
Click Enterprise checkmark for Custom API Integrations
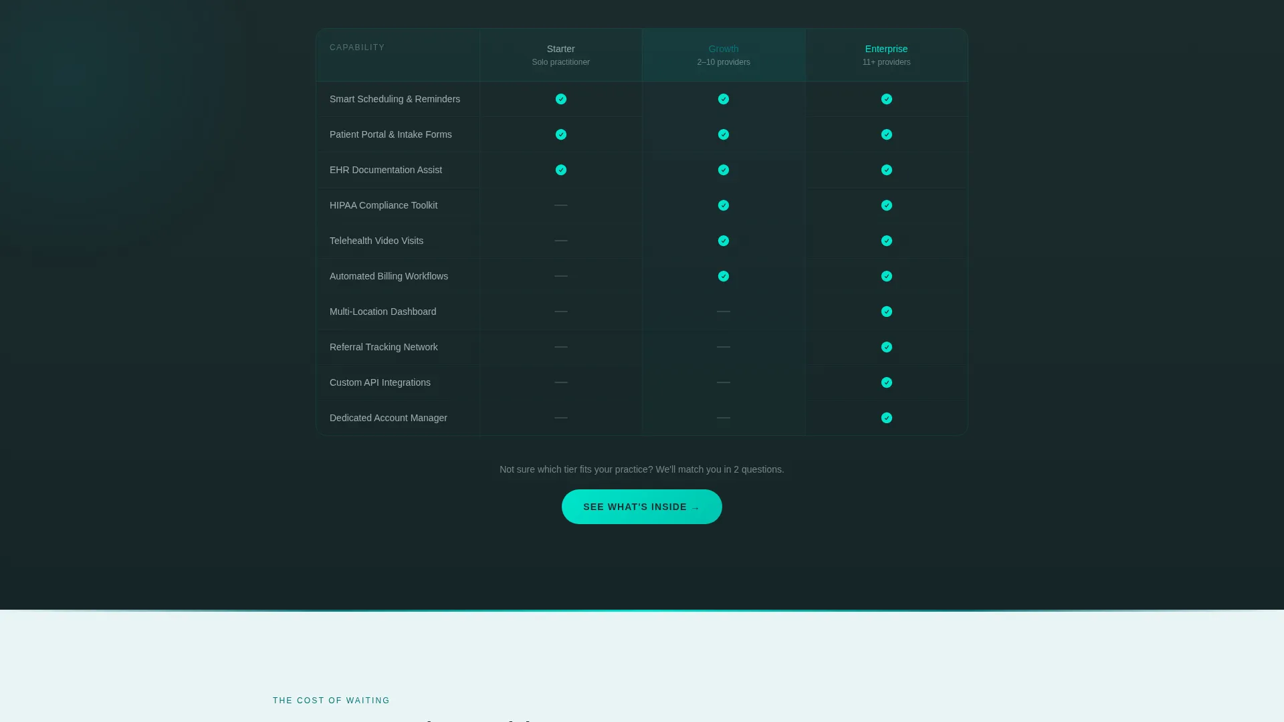pos(887,382)
